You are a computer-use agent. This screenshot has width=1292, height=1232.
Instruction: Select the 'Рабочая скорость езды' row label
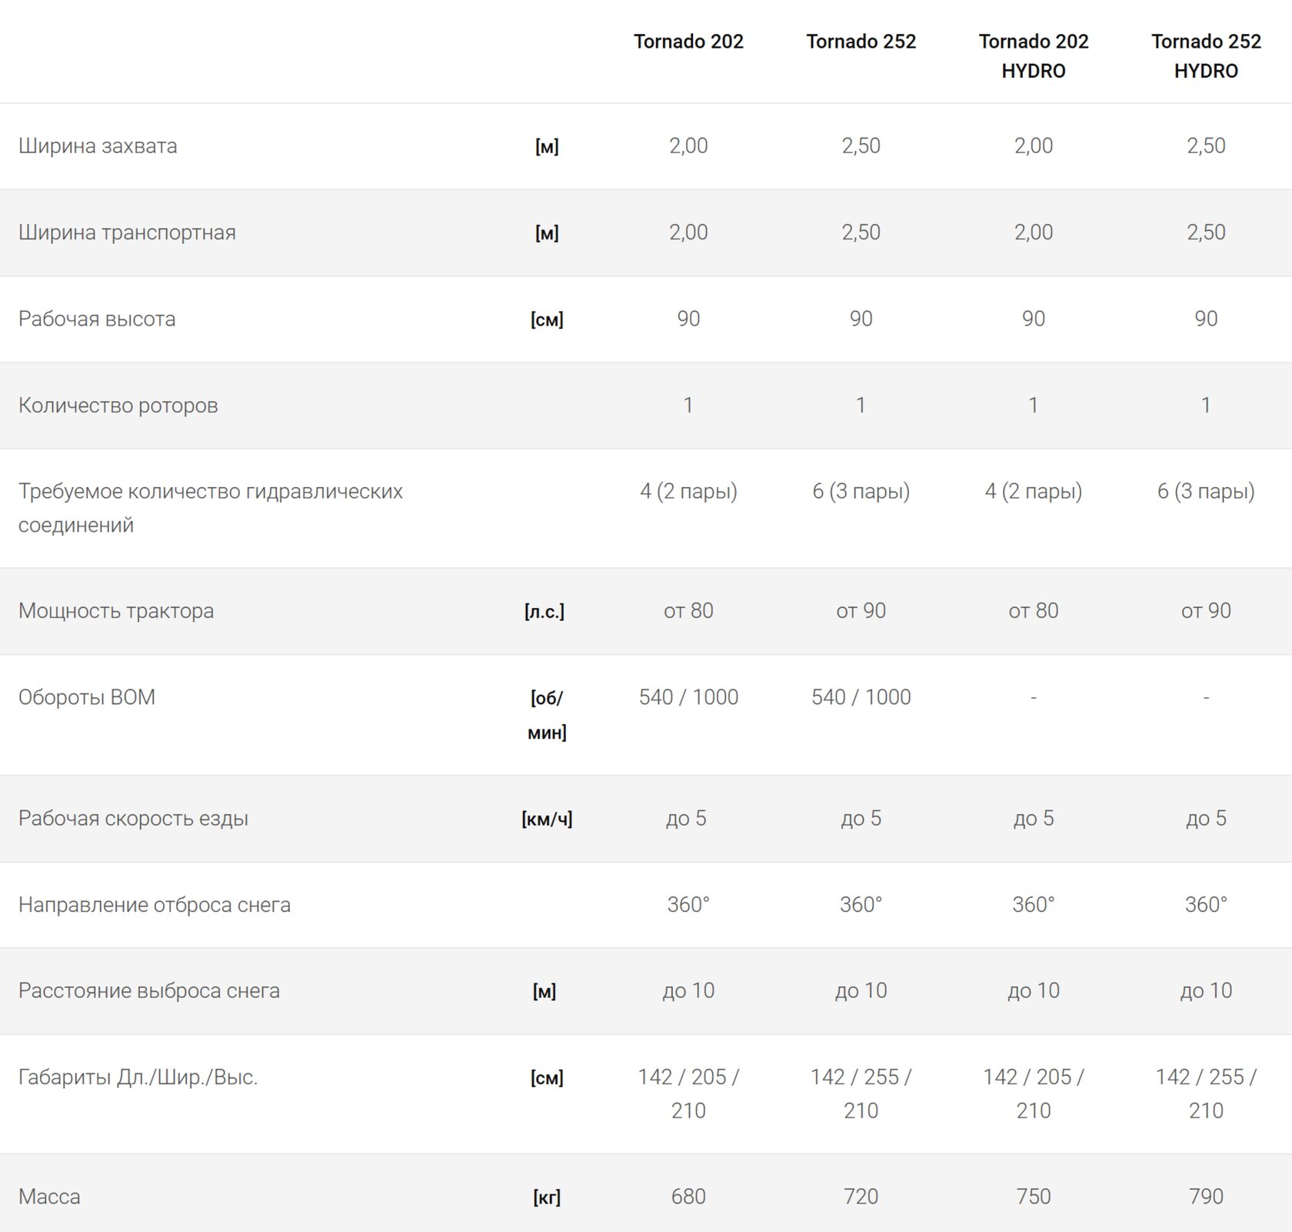coord(133,818)
